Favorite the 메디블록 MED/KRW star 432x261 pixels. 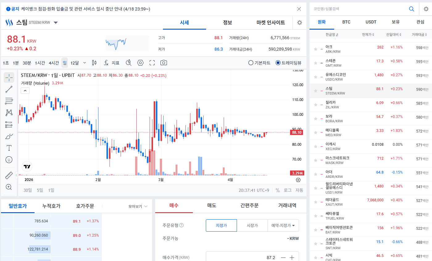tap(315, 133)
